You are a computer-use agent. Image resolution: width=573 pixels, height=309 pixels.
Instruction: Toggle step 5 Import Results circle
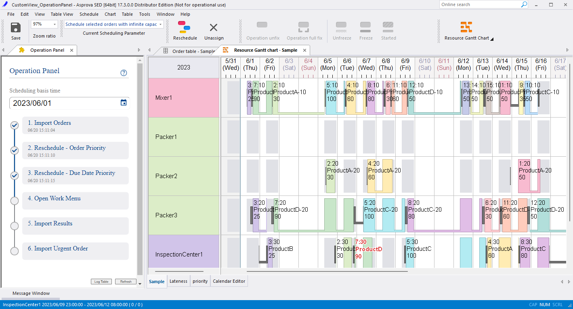(x=15, y=226)
